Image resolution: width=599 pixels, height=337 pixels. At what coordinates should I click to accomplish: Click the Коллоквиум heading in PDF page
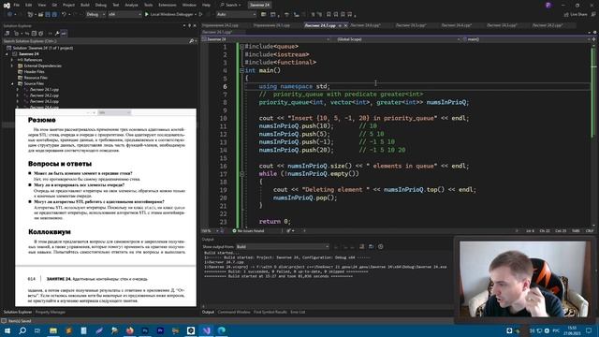coord(50,232)
